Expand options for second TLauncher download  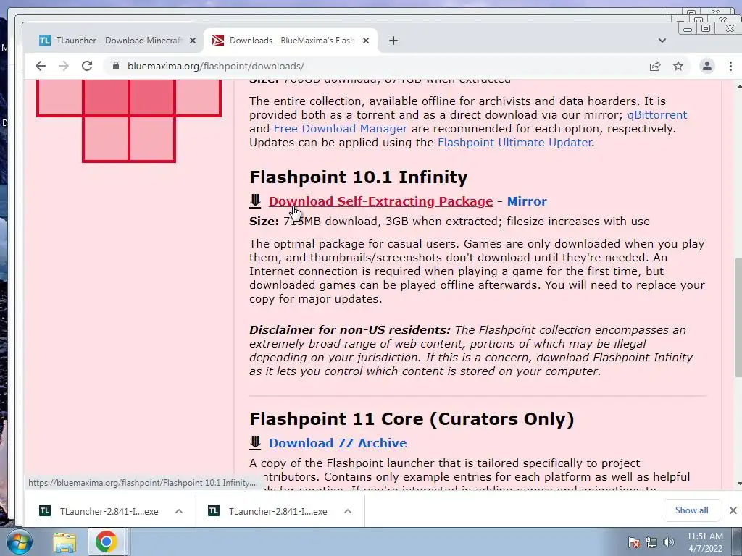[348, 511]
